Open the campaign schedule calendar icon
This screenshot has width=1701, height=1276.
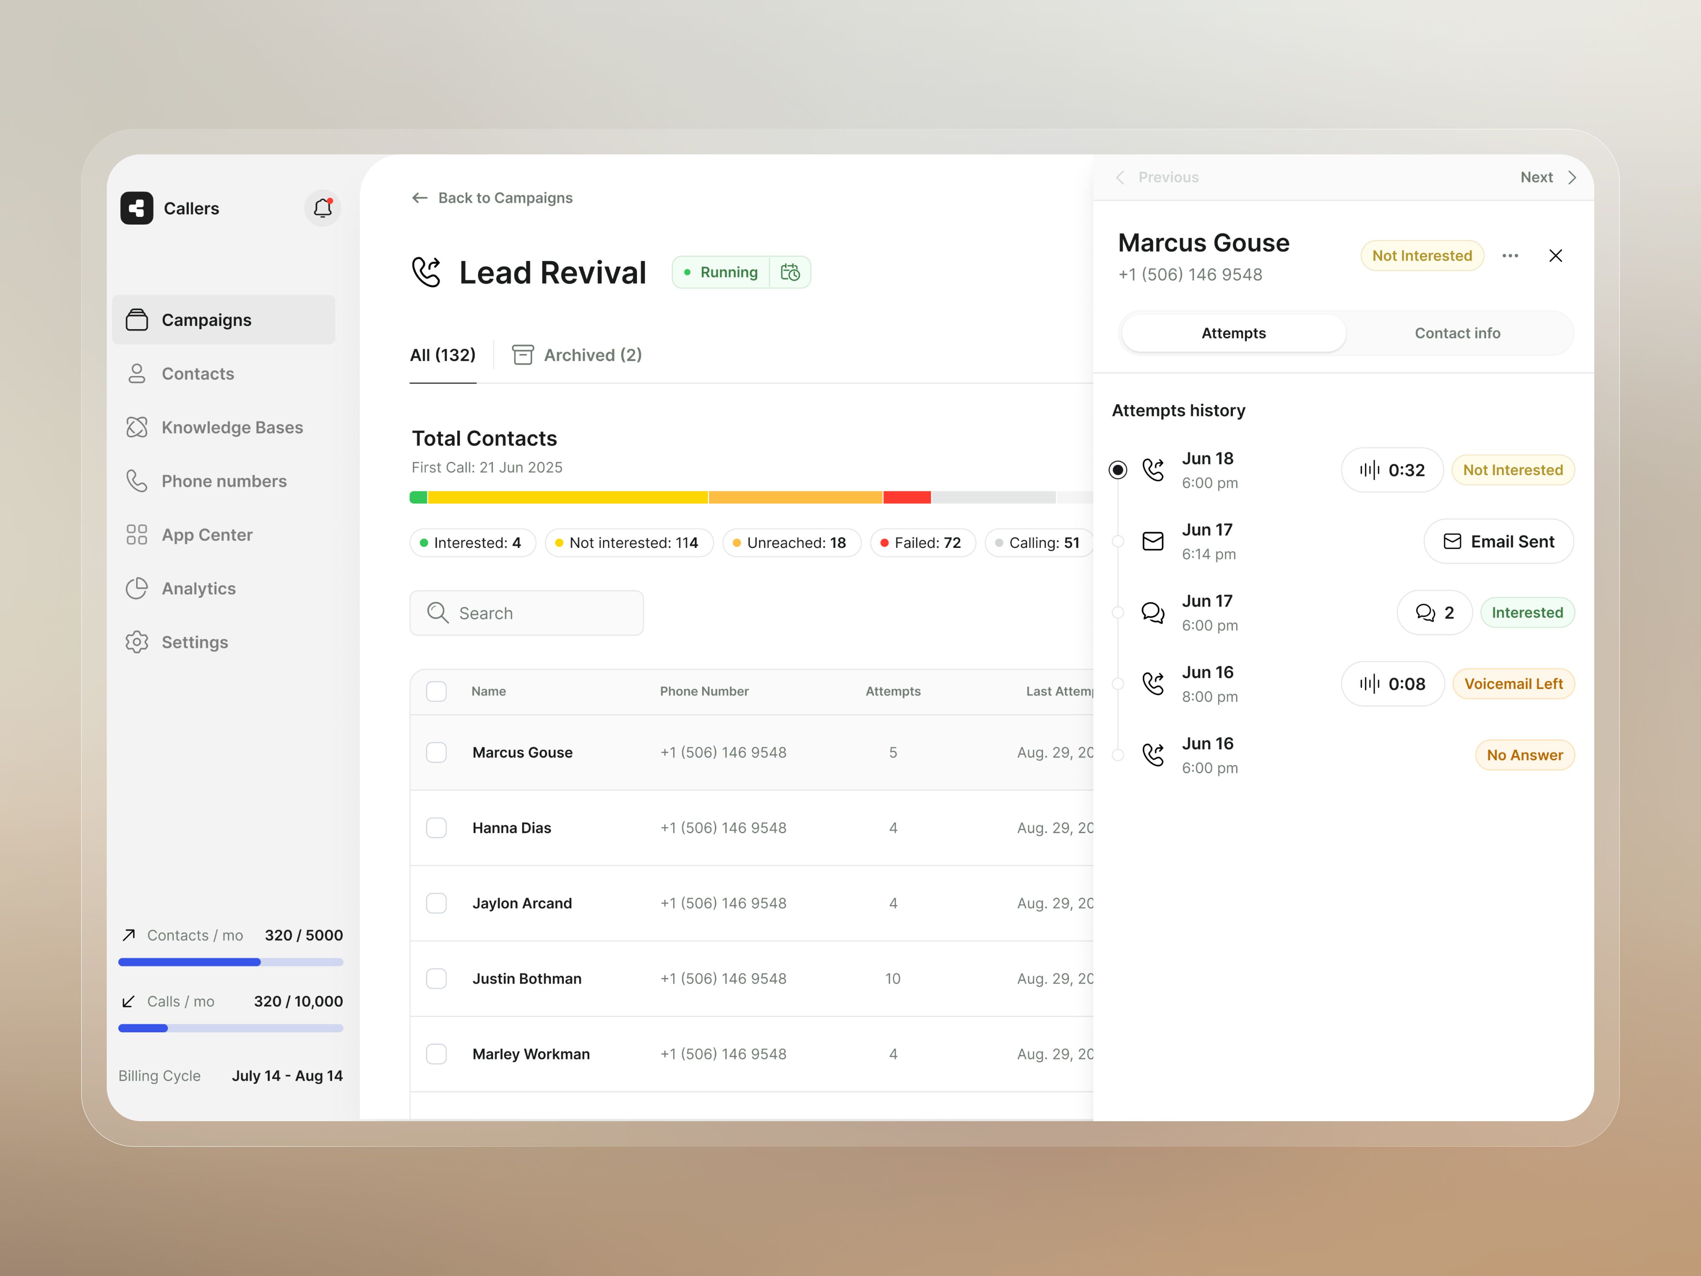(x=790, y=272)
